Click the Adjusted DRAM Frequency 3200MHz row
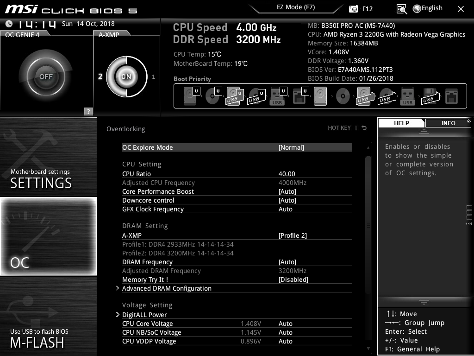The height and width of the screenshot is (356, 474). pos(237,271)
